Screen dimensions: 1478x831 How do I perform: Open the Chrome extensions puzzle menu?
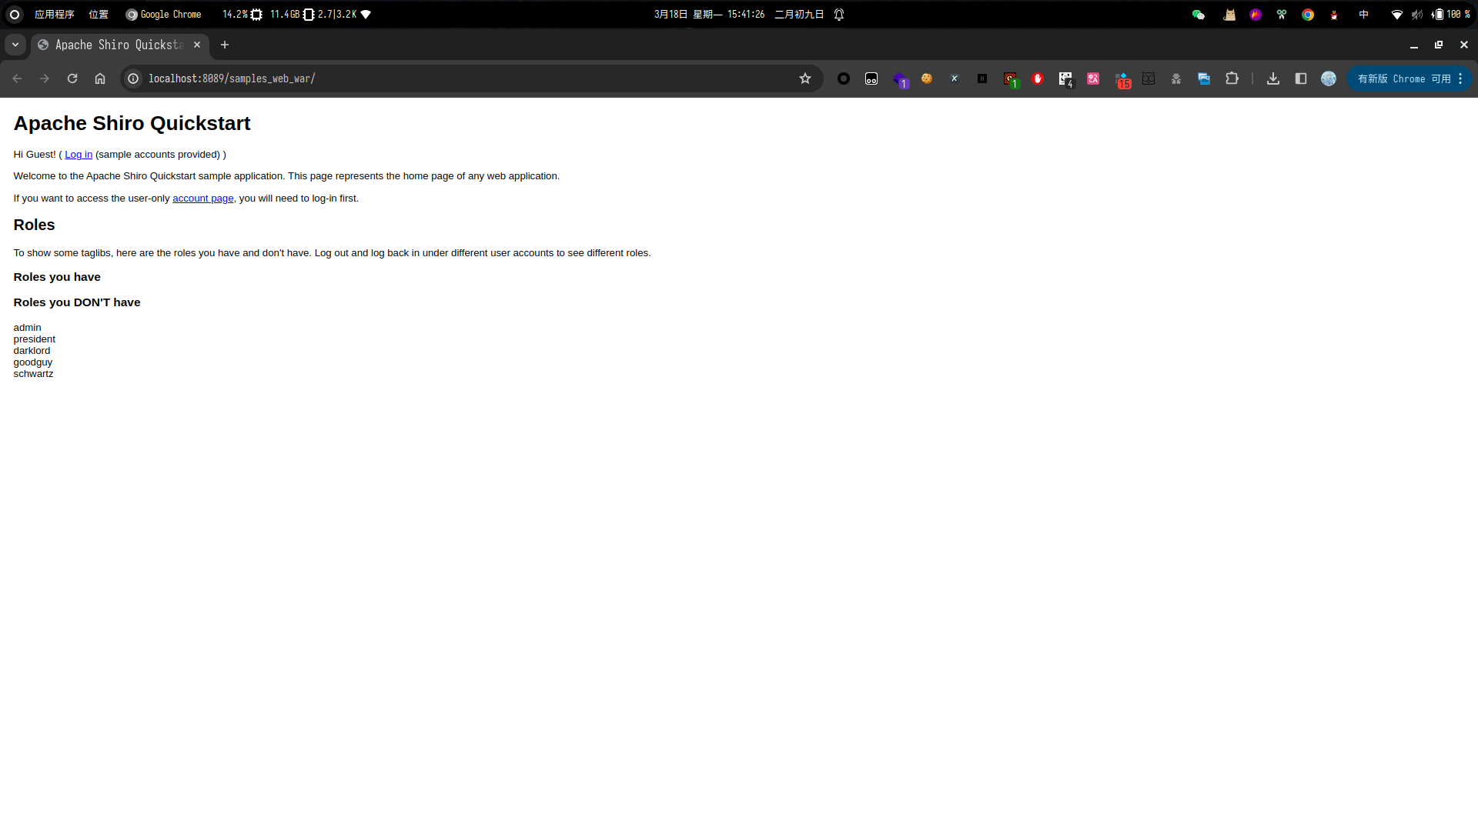[x=1232, y=78]
